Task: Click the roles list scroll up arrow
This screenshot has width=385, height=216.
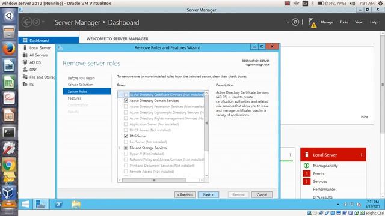Action: [x=206, y=93]
